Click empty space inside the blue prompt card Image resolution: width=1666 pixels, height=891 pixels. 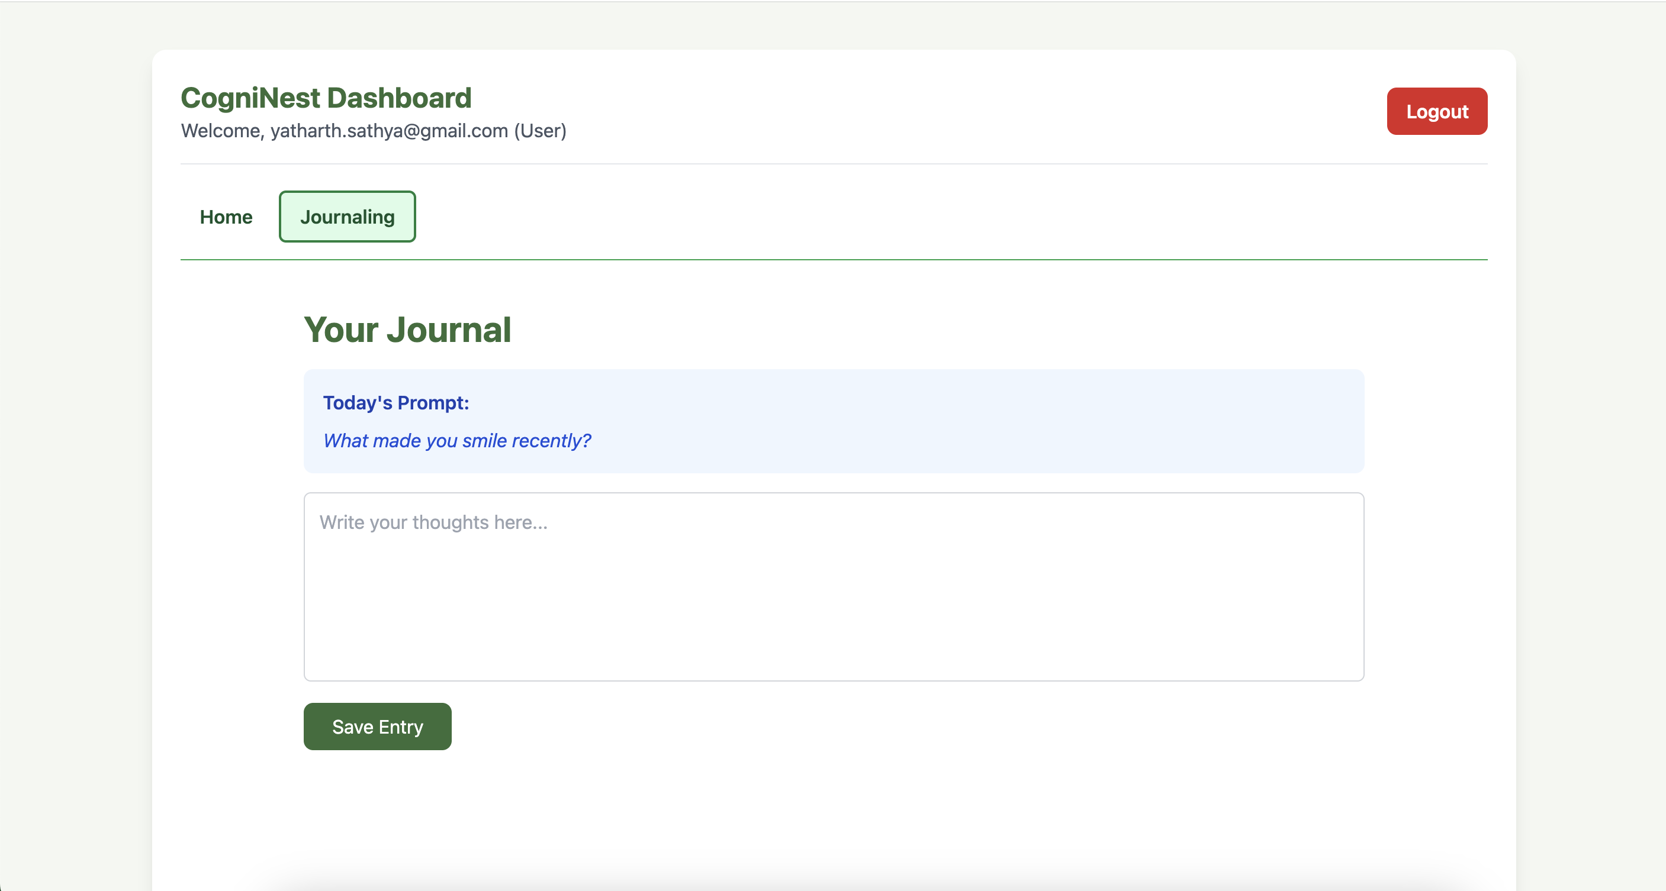tap(970, 420)
